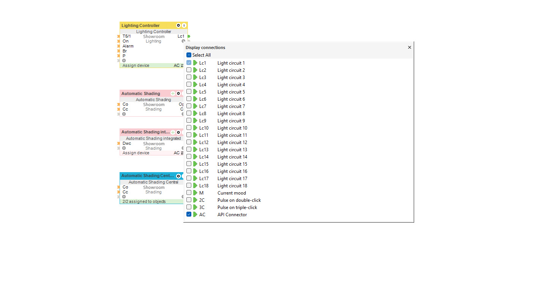Click the green Lc1 output connector on Lighting Controller
Image resolution: width=555 pixels, height=285 pixels.
[189, 36]
